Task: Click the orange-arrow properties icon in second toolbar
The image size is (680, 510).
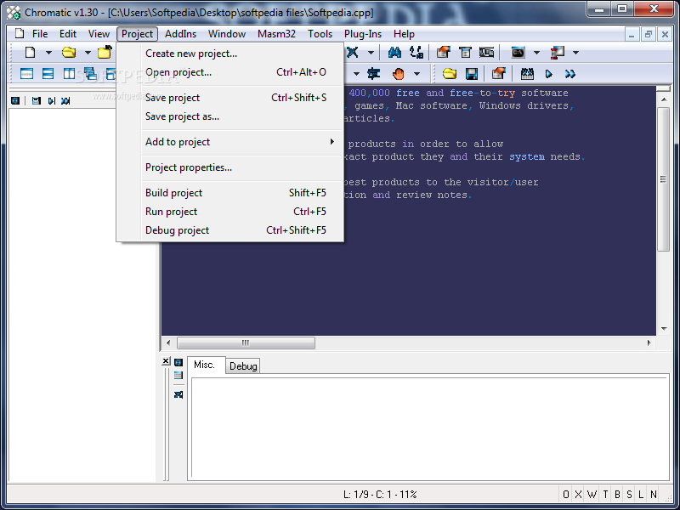Action: [499, 74]
